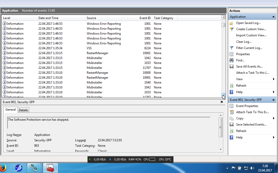The width and height of the screenshot is (278, 173).
Task: Click the CPU 35°C temperature readout
Action: click(165, 159)
